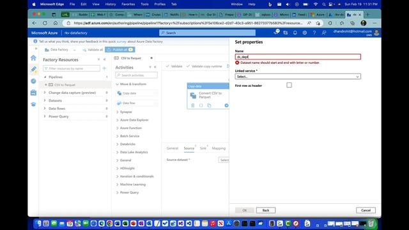The width and height of the screenshot is (409, 230).
Task: Open the Learning center graduation cap icon
Action: [33, 104]
